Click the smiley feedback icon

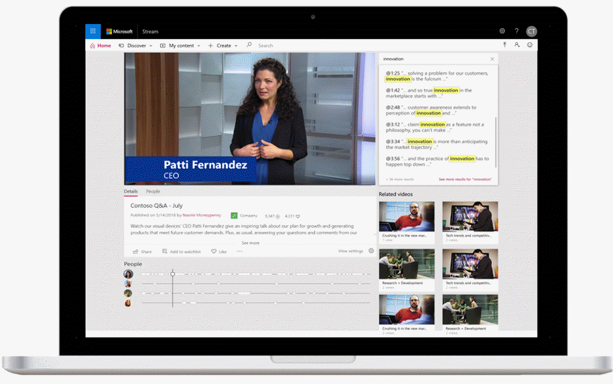tap(530, 45)
